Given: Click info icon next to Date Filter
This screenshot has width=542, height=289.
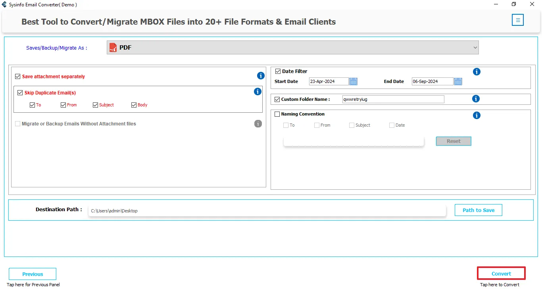Looking at the screenshot, I should point(477,72).
